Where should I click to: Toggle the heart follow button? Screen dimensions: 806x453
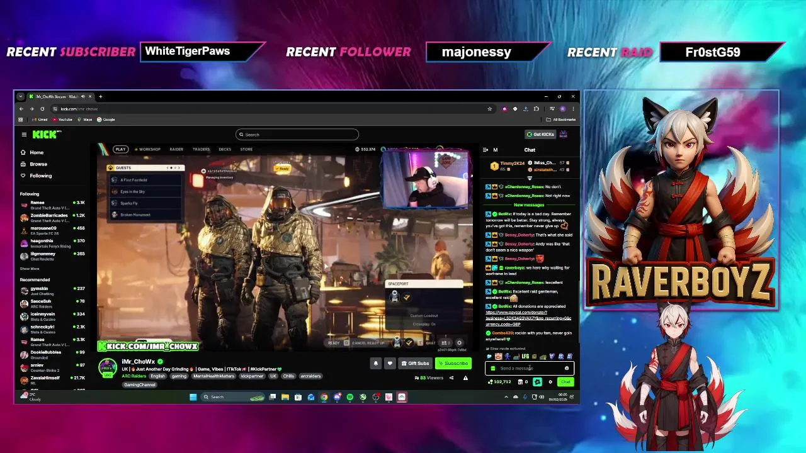[390, 363]
